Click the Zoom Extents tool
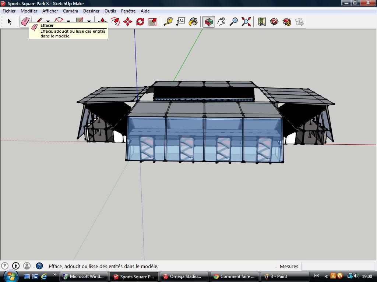This screenshot has height=282, width=377. (246, 22)
